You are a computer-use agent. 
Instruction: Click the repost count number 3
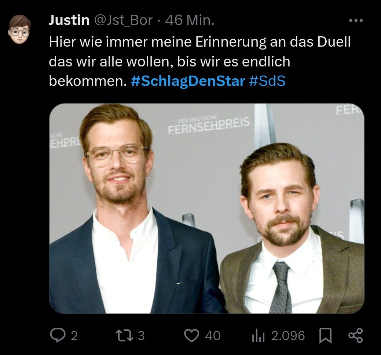point(141,336)
